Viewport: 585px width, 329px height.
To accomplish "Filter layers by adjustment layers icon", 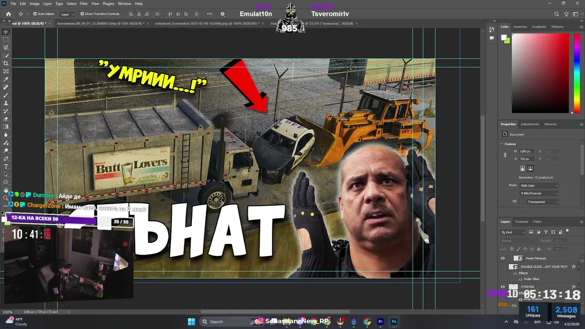I will pyautogui.click(x=538, y=232).
